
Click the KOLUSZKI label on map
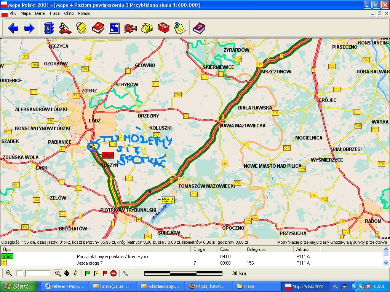[160, 128]
